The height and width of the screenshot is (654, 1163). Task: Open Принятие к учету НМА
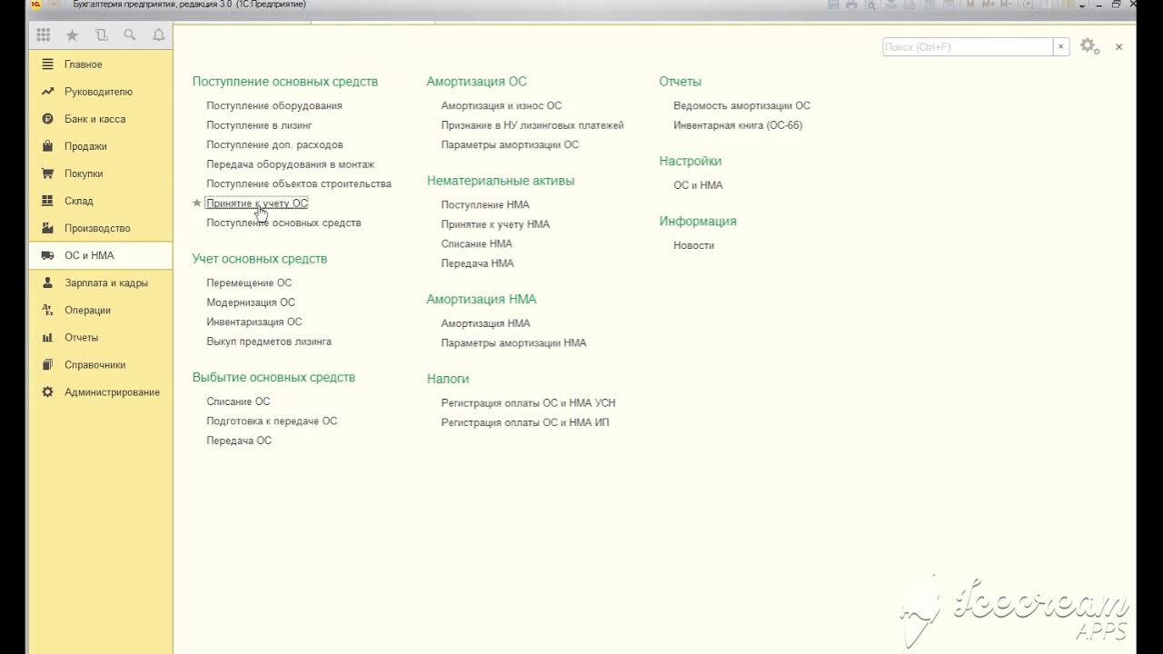click(x=495, y=224)
